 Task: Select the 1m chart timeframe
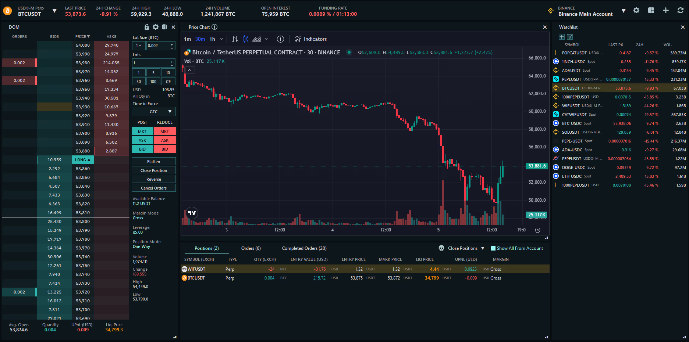(188, 39)
